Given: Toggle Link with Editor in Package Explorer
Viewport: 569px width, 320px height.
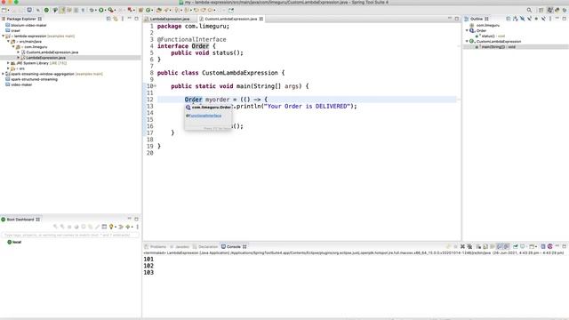Looking at the screenshot, I should (116, 19).
